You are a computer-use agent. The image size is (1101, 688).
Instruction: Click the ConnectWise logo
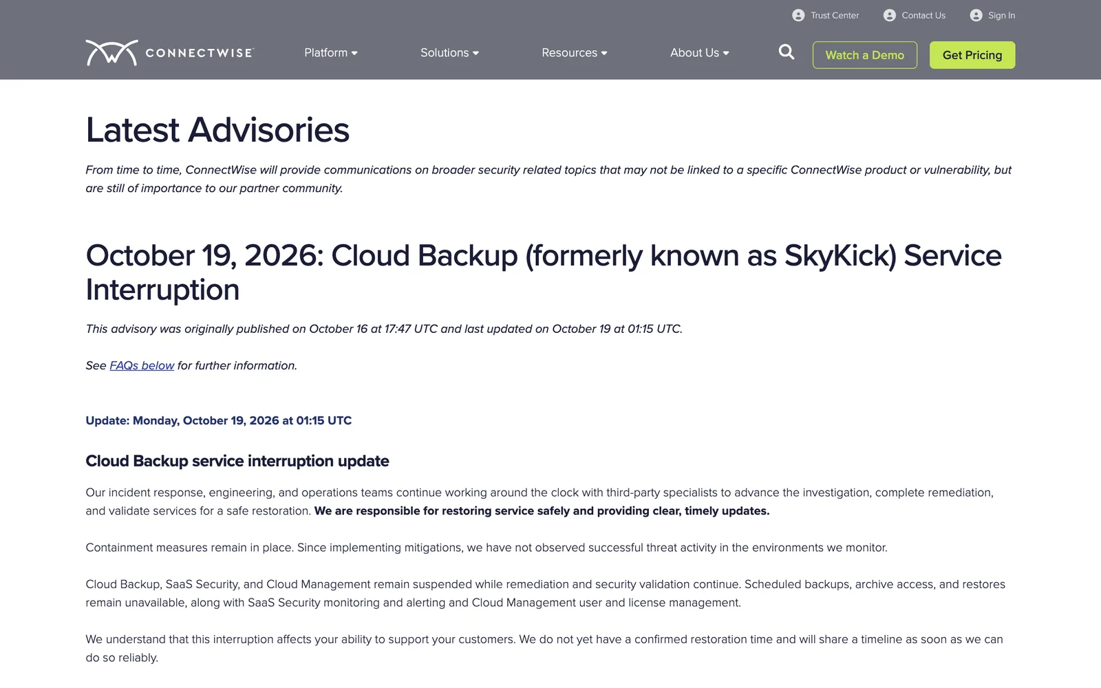169,53
